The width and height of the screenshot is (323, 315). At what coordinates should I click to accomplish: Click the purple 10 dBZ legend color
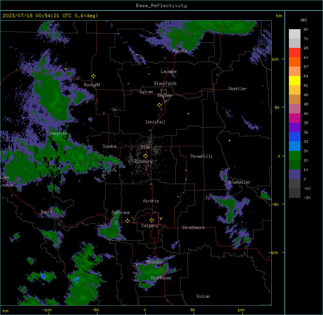pyautogui.click(x=295, y=174)
